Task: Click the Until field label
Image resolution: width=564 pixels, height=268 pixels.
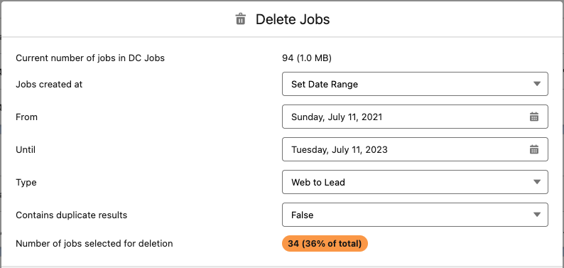Action: 26,150
